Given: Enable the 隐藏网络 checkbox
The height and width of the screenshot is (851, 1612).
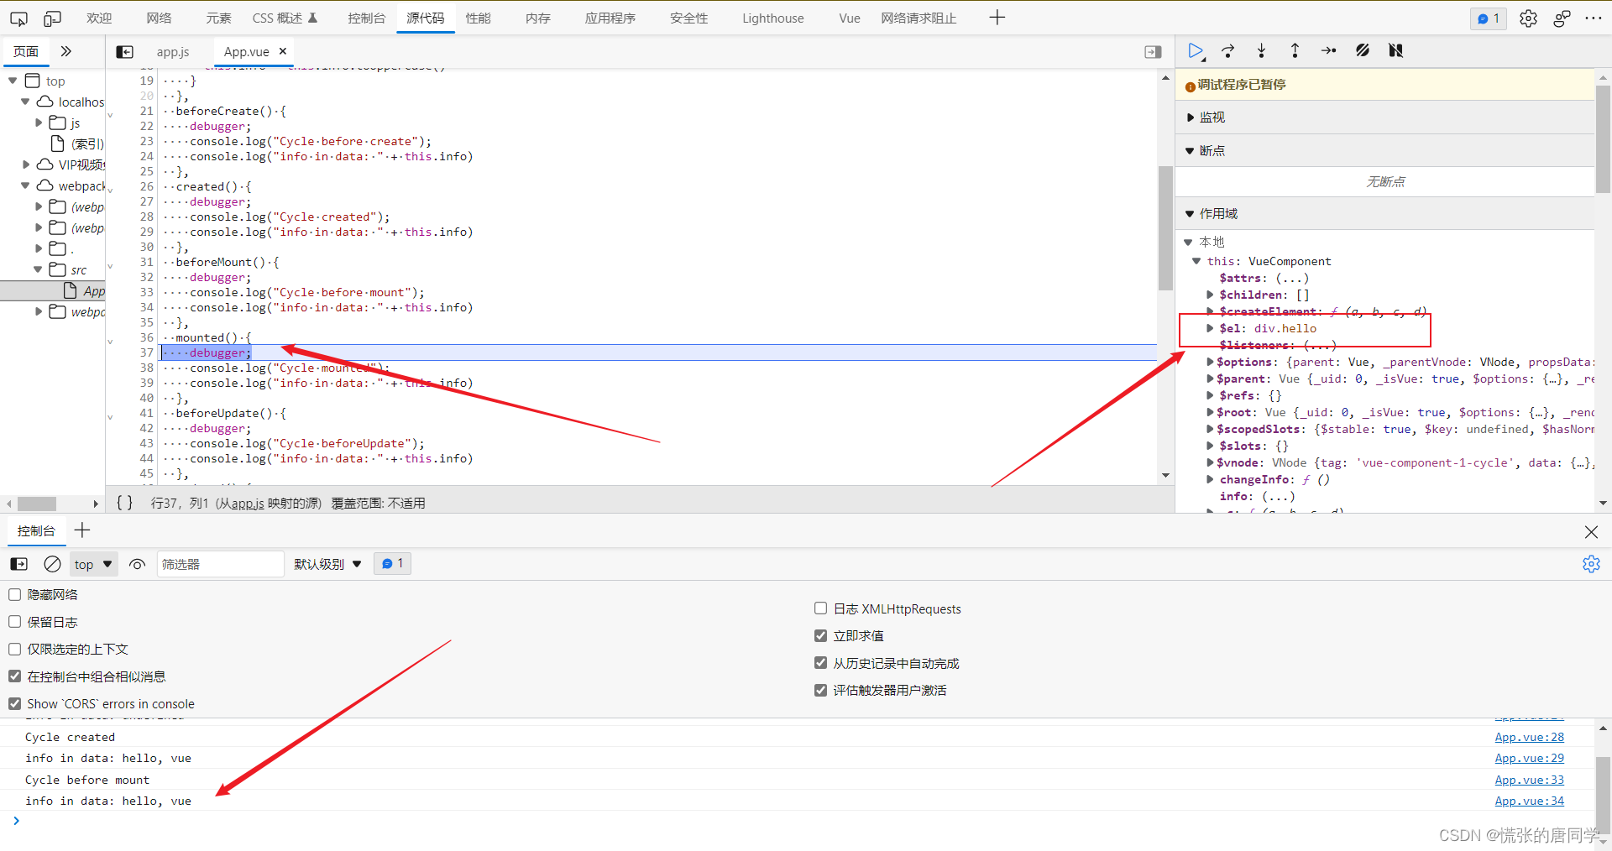Looking at the screenshot, I should point(15,594).
